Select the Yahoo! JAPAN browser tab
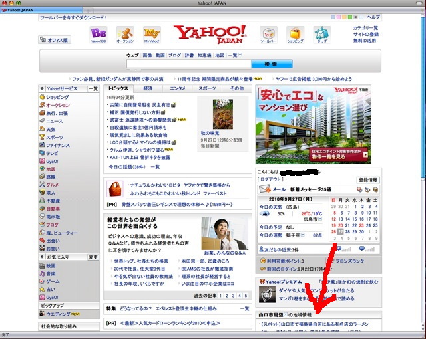 click(x=41, y=10)
